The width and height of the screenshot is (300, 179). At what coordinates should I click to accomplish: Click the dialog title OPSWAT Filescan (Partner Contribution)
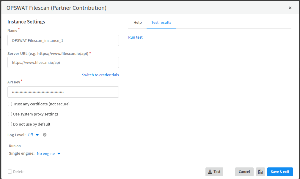point(56,8)
